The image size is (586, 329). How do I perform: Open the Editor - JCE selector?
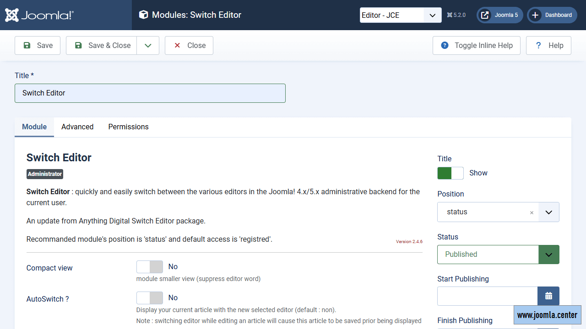tap(401, 15)
